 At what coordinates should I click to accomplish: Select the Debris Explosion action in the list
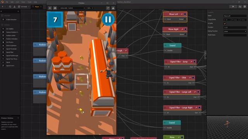coord(10,46)
